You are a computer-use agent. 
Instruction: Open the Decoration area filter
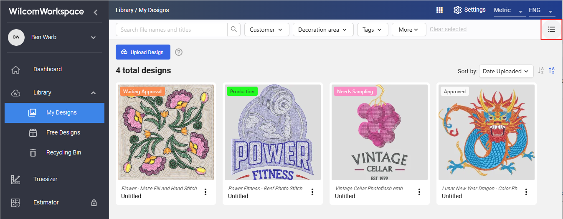click(x=323, y=30)
